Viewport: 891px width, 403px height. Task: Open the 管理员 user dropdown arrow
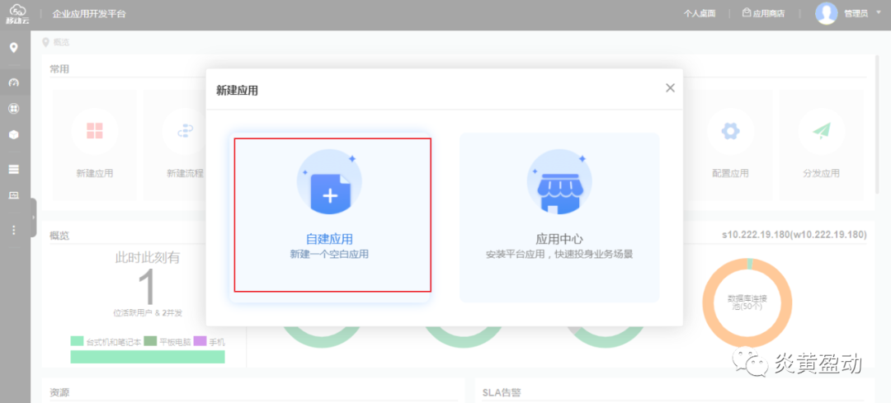[x=876, y=14]
